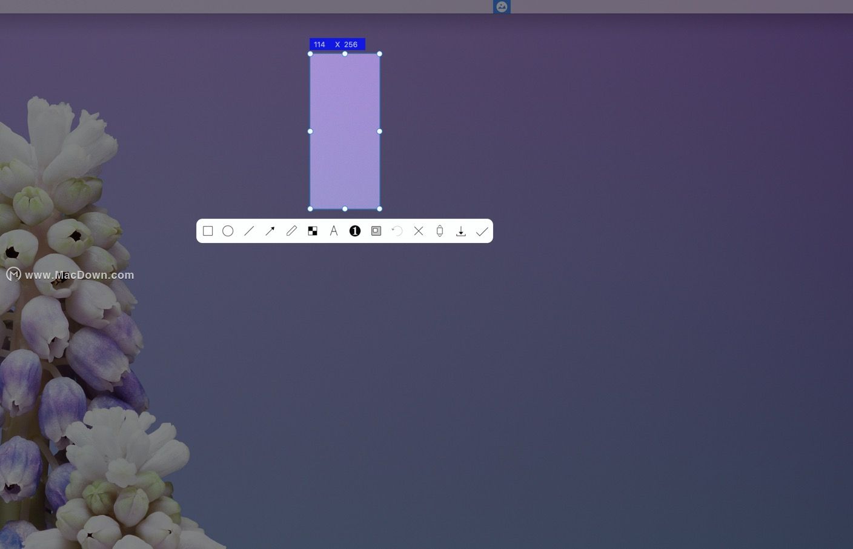The height and width of the screenshot is (549, 853).
Task: Click the bottom-right corner handle
Action: (380, 208)
